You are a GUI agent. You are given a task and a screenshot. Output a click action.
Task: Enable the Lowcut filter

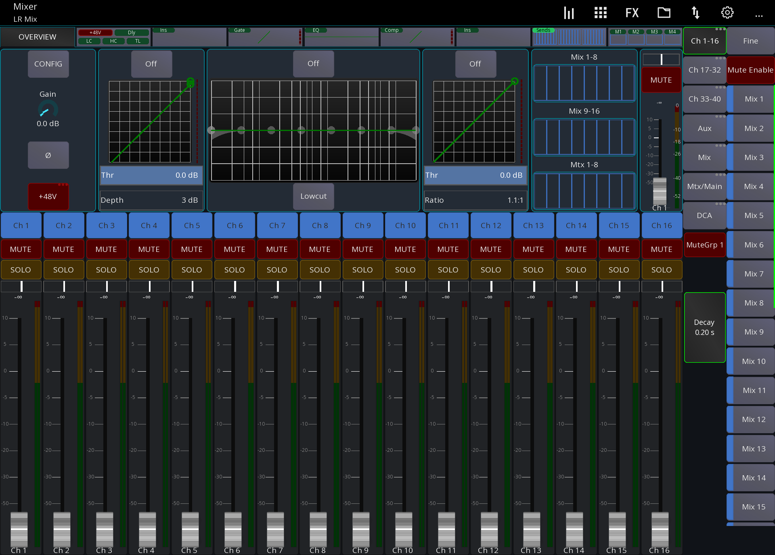314,196
